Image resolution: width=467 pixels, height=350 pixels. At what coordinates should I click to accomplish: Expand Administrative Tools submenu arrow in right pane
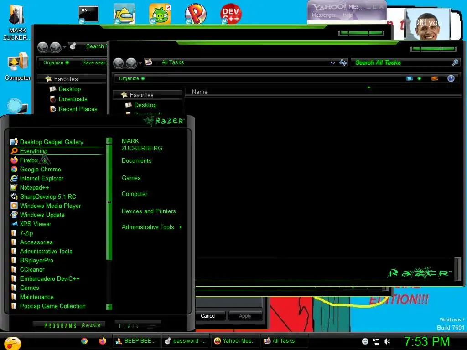tap(181, 227)
